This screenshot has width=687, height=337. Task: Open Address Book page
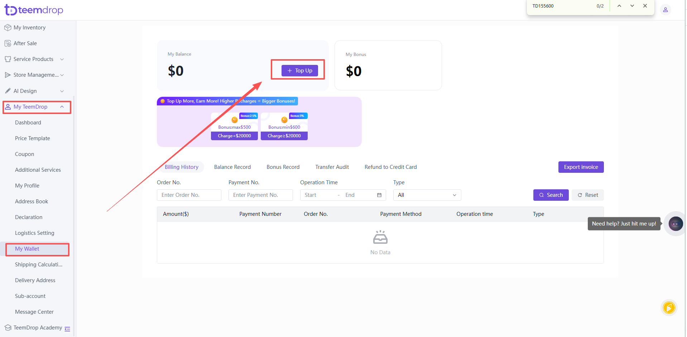[31, 201]
